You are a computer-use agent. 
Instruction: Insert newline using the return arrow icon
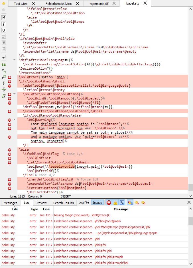pos(4,57)
